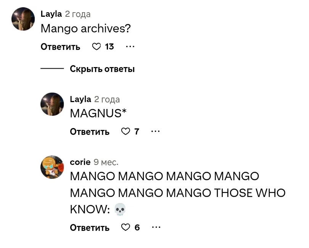The image size is (309, 248).
Task: Click the like count 7
Action: 137,131
